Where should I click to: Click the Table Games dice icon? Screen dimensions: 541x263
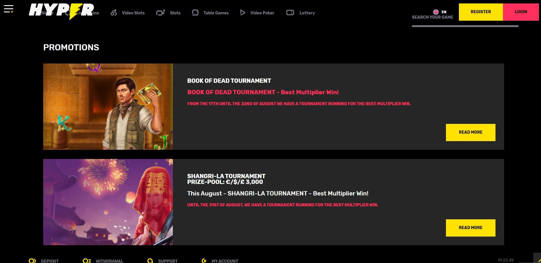pyautogui.click(x=195, y=13)
